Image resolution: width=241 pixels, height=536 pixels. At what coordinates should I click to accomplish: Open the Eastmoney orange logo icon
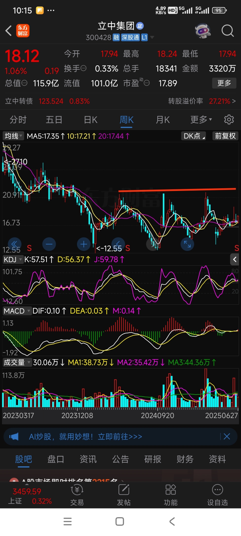coord(23,31)
